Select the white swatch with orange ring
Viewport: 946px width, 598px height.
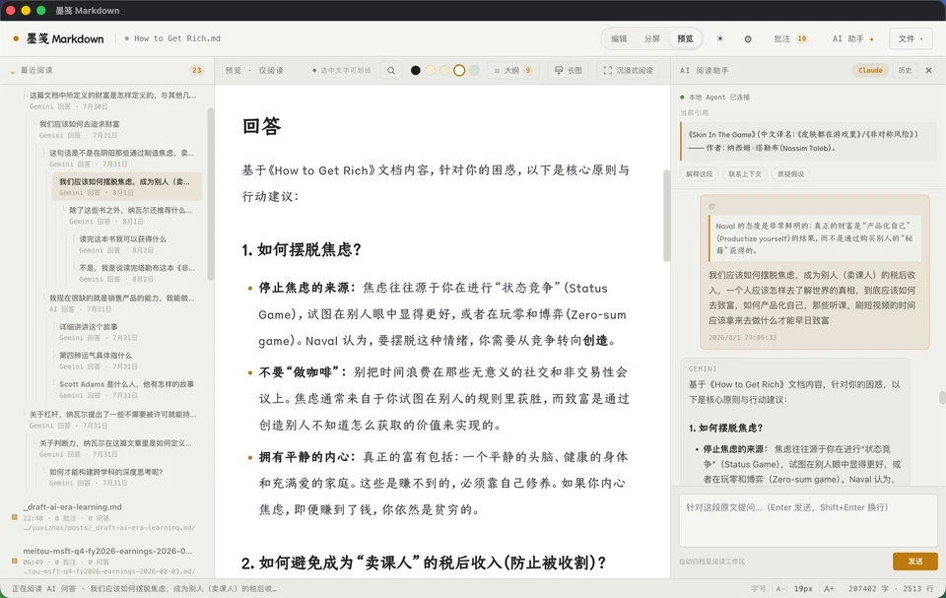tap(459, 71)
